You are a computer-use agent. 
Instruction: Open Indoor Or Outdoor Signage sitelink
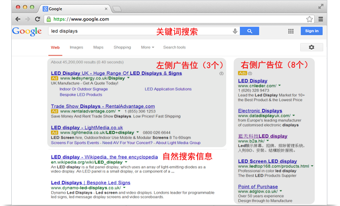83,89
